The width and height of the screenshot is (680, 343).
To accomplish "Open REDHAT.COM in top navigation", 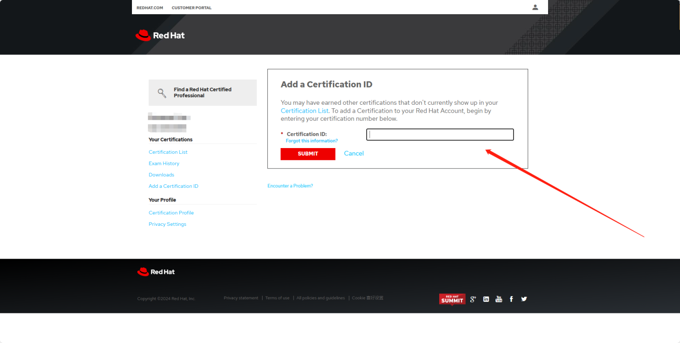I will (150, 8).
